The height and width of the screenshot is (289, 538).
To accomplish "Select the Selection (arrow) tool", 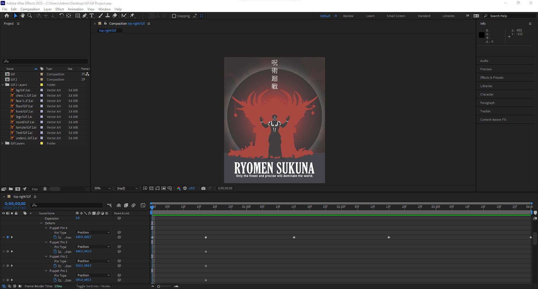I will (15, 15).
